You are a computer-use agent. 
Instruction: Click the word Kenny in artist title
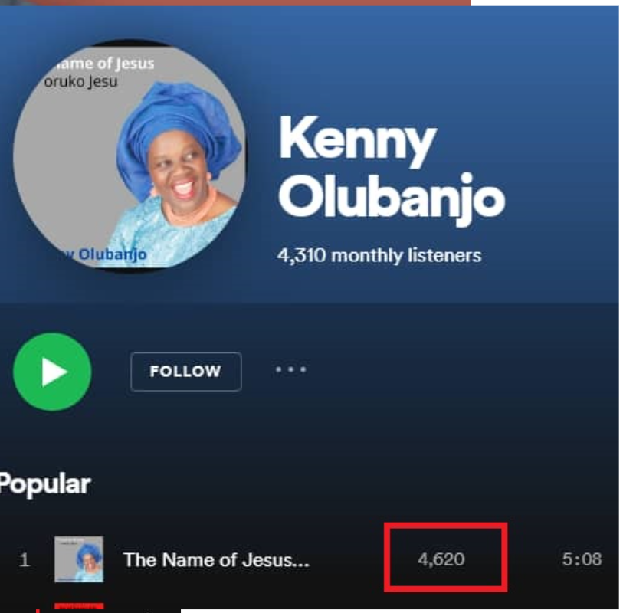358,141
